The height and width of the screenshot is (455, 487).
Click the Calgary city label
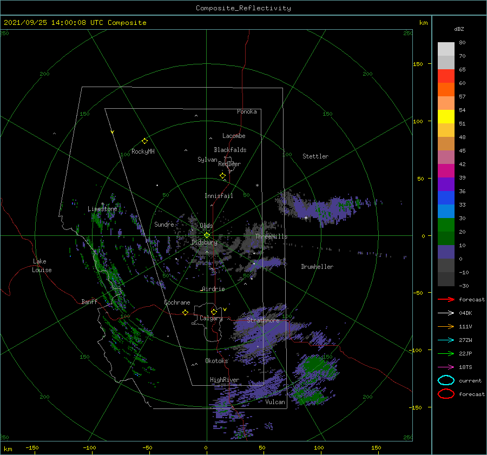[211, 318]
